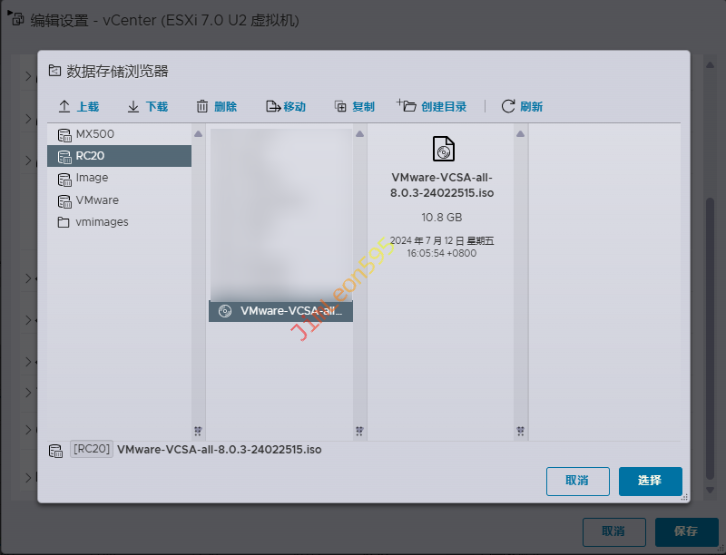Screen dimensions: 726x555
Task: Click the 刷新 (Refresh) icon
Action: tap(508, 106)
